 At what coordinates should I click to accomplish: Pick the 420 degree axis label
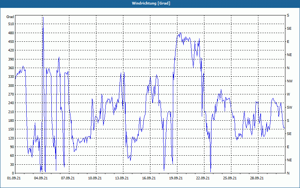[x=11, y=50]
